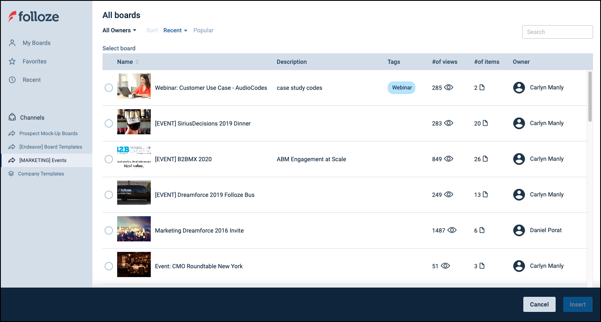Click the Folloze logo

pos(34,17)
